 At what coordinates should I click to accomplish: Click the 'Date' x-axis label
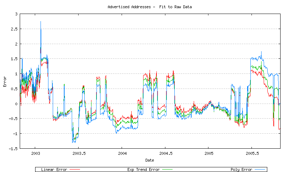pyautogui.click(x=150, y=160)
